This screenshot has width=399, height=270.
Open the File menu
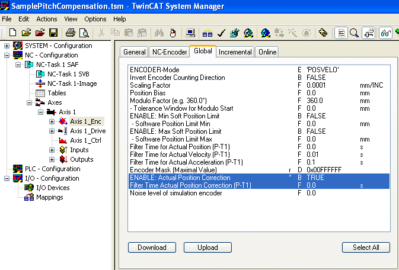coord(7,19)
